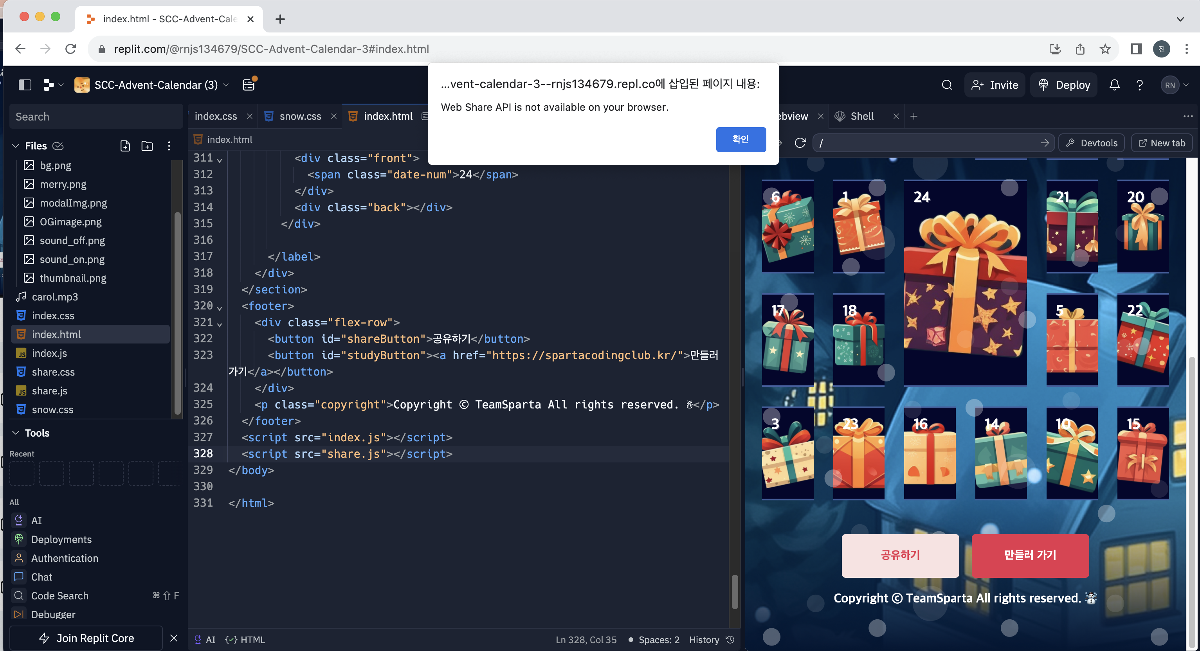Screen dimensions: 1200x651
Task: Open index.js in the file tree
Action: (91, 353)
